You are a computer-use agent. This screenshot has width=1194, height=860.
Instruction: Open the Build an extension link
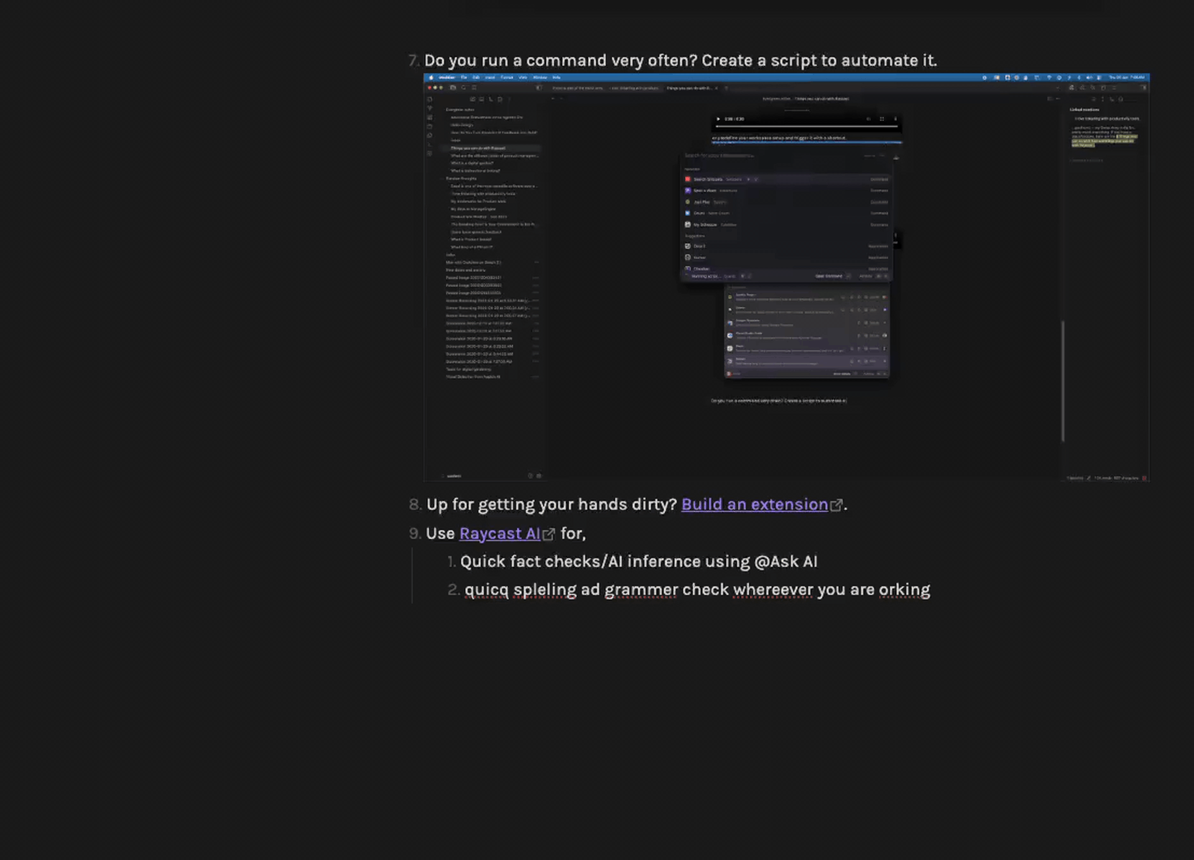(754, 504)
